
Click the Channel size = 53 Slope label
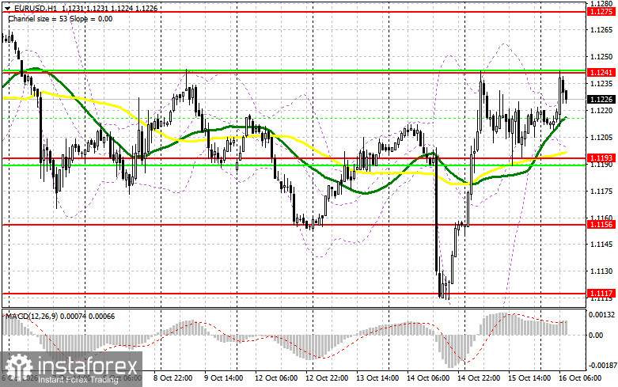[x=60, y=19]
